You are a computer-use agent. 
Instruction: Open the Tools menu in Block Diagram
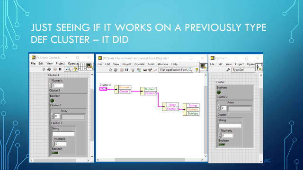pyautogui.click(x=151, y=64)
